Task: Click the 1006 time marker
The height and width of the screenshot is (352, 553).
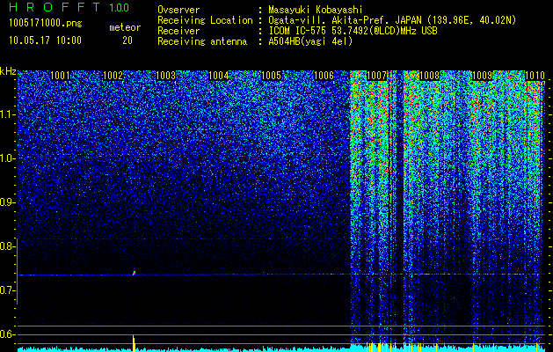Action: 324,76
